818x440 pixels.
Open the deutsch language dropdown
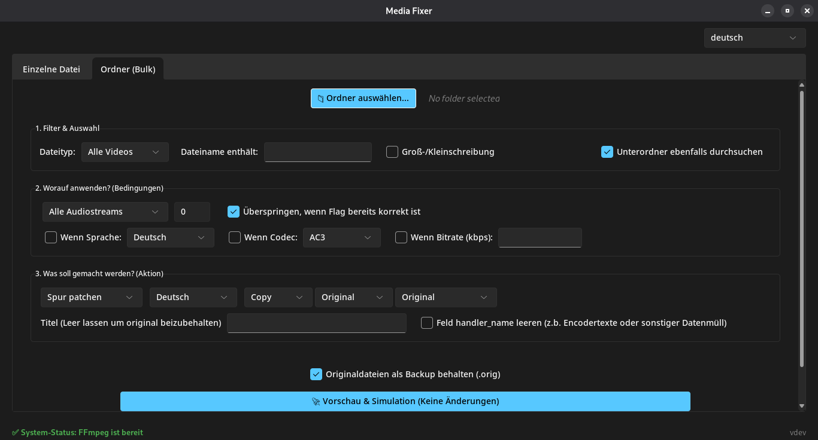coord(754,38)
